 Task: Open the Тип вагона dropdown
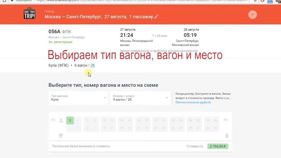point(78,98)
